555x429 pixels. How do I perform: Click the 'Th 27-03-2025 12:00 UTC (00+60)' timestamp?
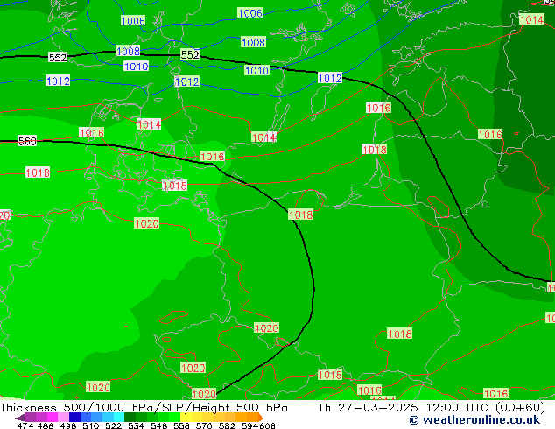pos(431,408)
